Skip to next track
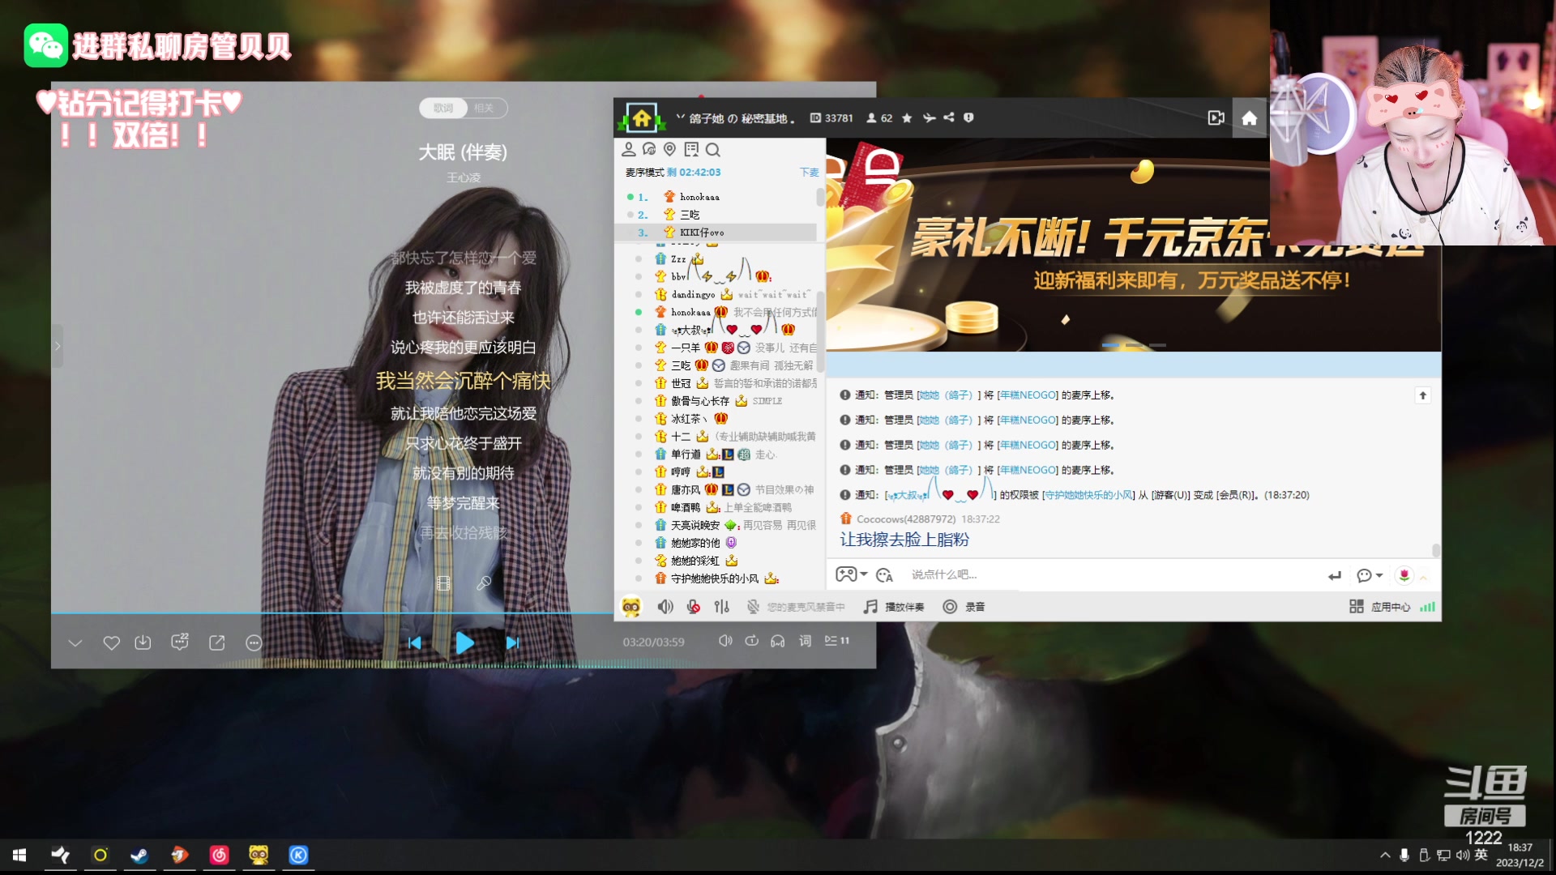 coord(512,642)
